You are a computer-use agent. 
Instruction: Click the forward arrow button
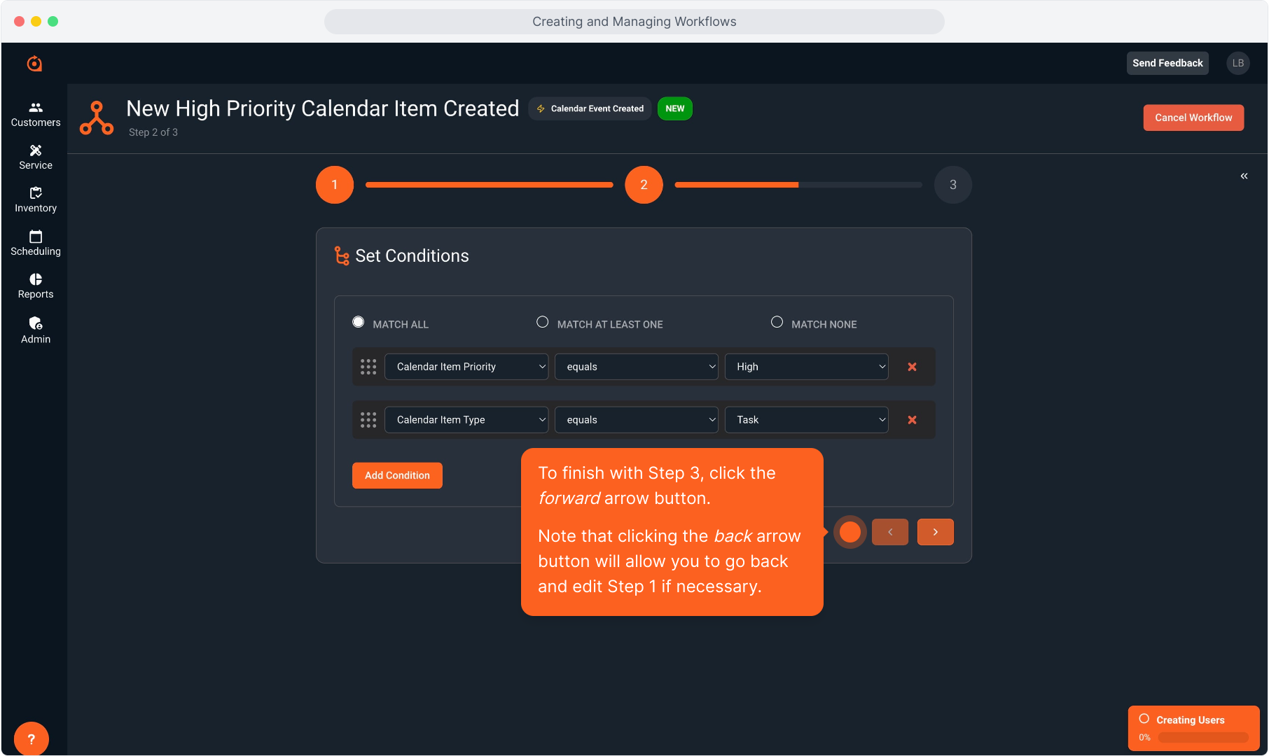(x=935, y=532)
